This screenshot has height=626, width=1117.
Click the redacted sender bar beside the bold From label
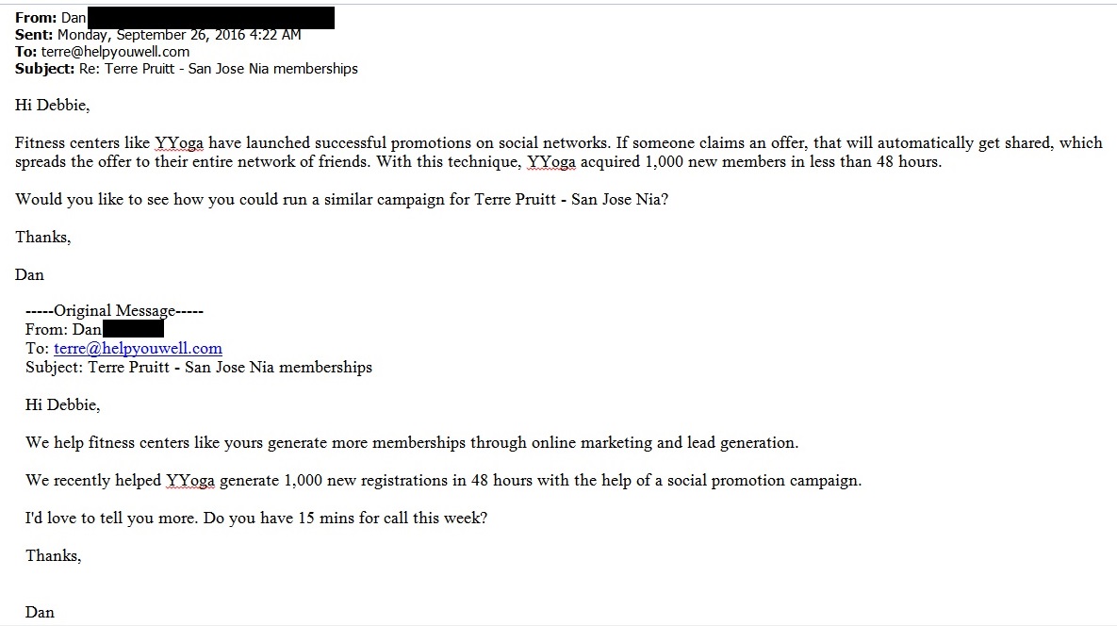211,17
